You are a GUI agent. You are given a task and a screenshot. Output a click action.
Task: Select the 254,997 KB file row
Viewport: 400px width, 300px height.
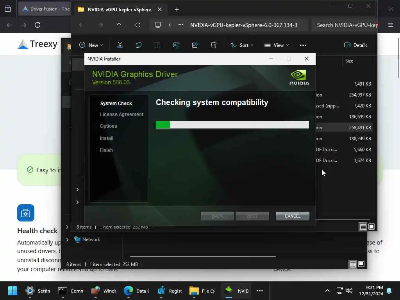[344, 95]
